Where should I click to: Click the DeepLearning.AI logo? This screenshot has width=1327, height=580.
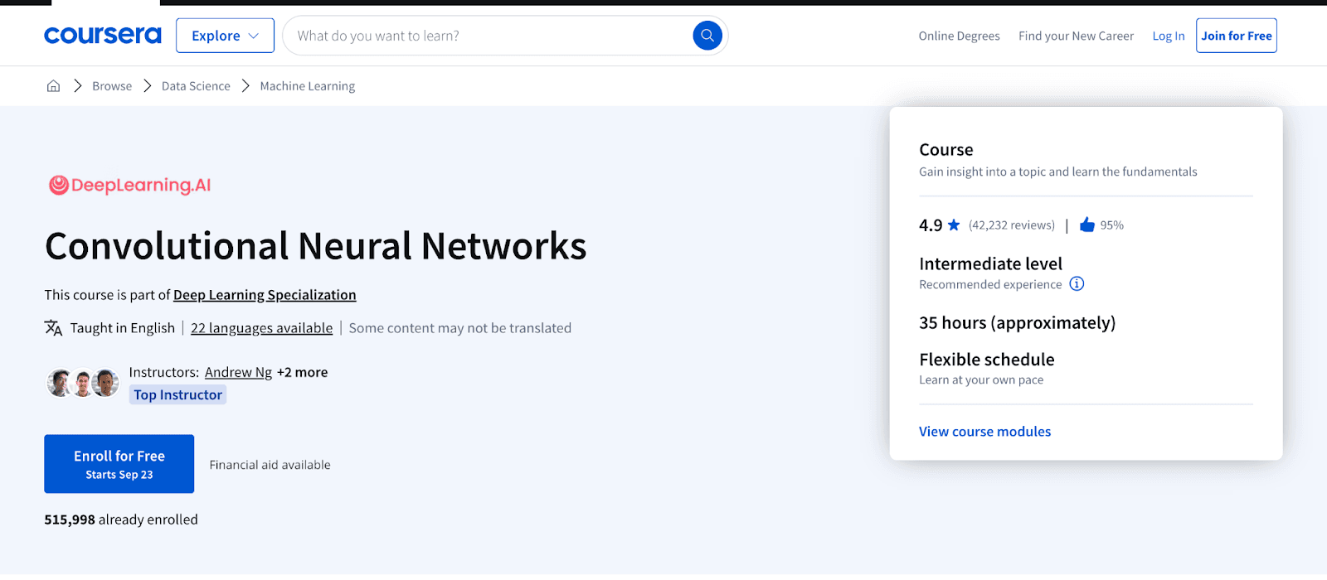coord(129,185)
